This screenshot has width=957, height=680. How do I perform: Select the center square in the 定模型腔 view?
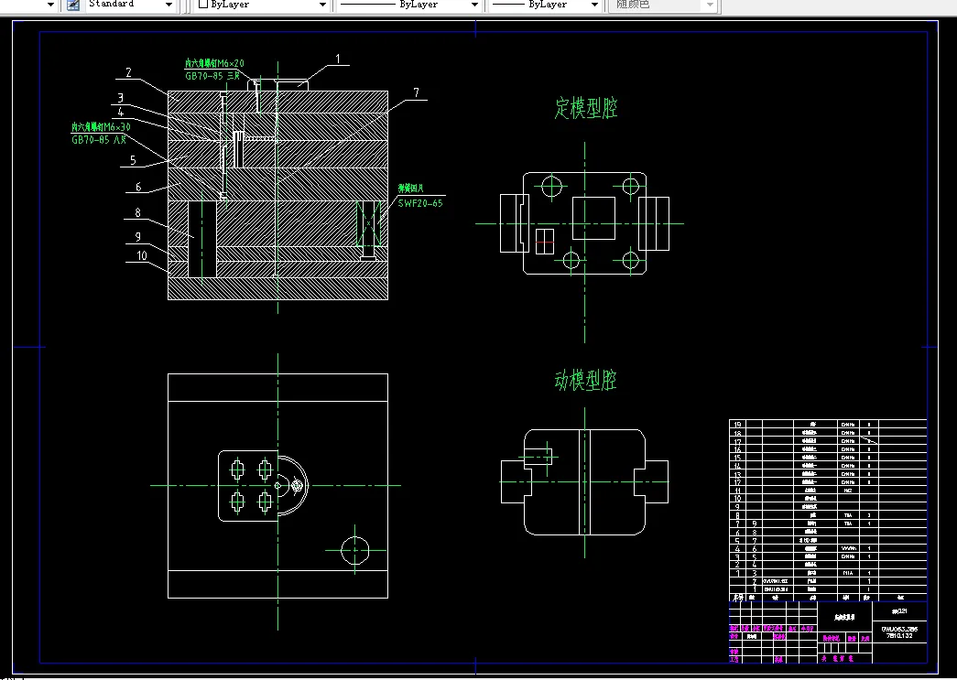[593, 219]
